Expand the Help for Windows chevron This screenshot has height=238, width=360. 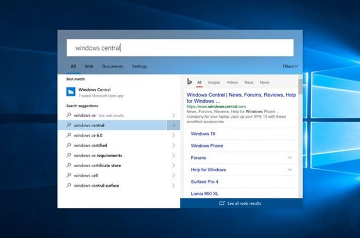(x=290, y=170)
